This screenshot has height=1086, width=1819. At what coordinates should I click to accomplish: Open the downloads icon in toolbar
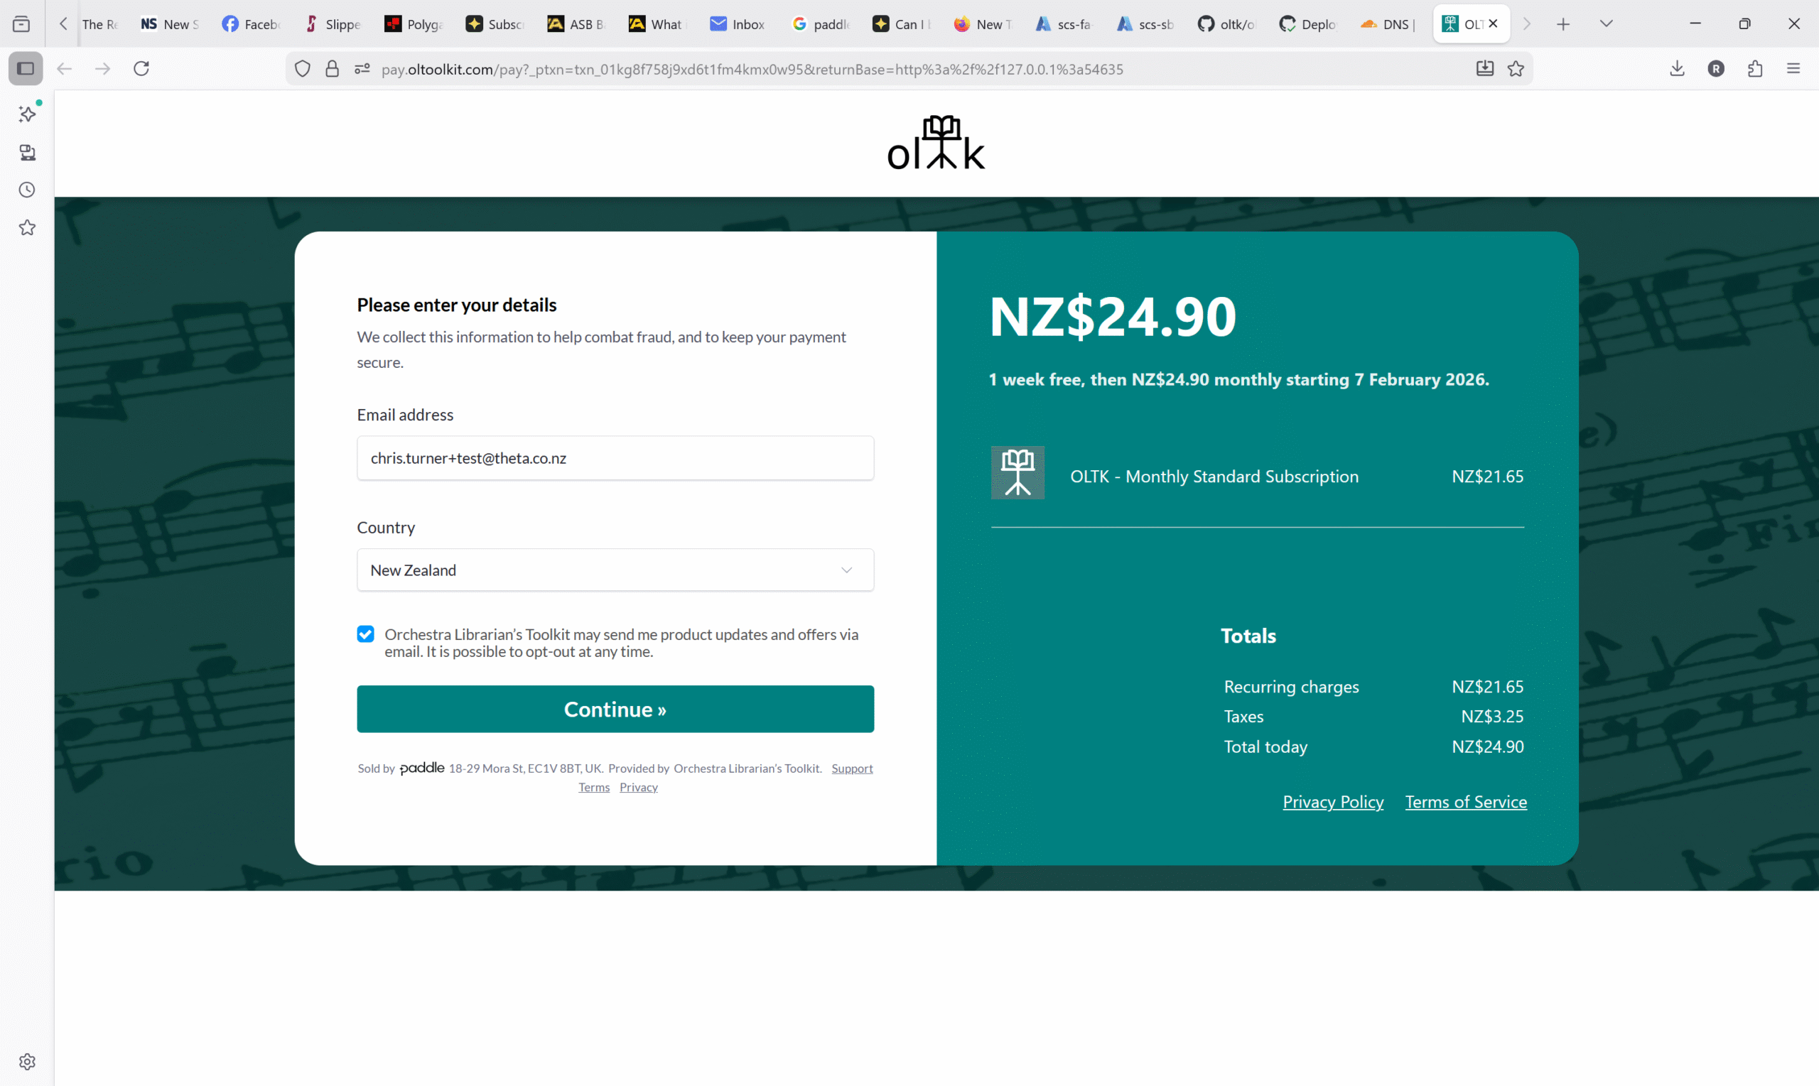[1677, 69]
